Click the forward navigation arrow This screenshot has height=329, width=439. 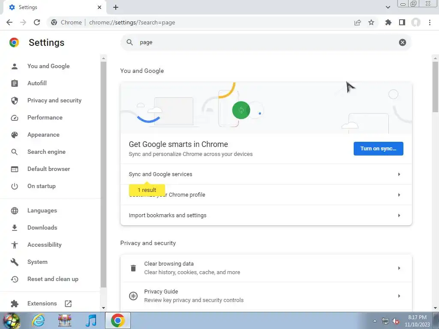pos(23,22)
